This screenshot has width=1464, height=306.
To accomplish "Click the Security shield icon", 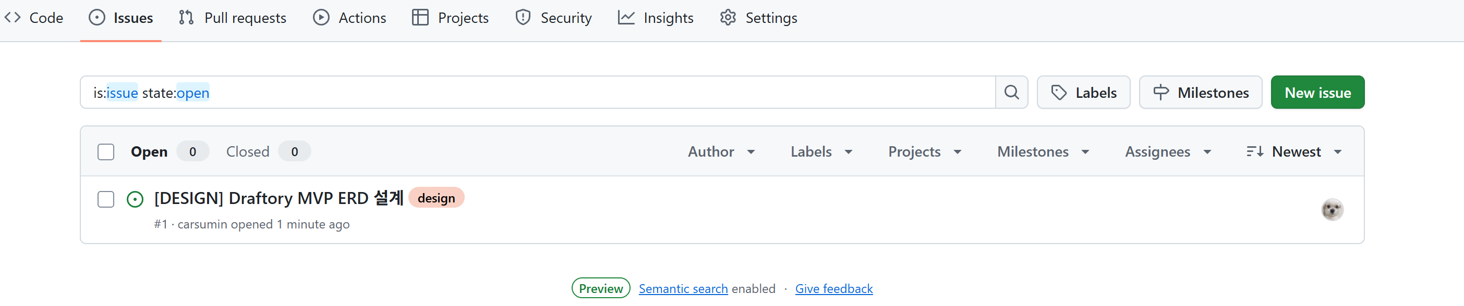I will click(x=523, y=18).
